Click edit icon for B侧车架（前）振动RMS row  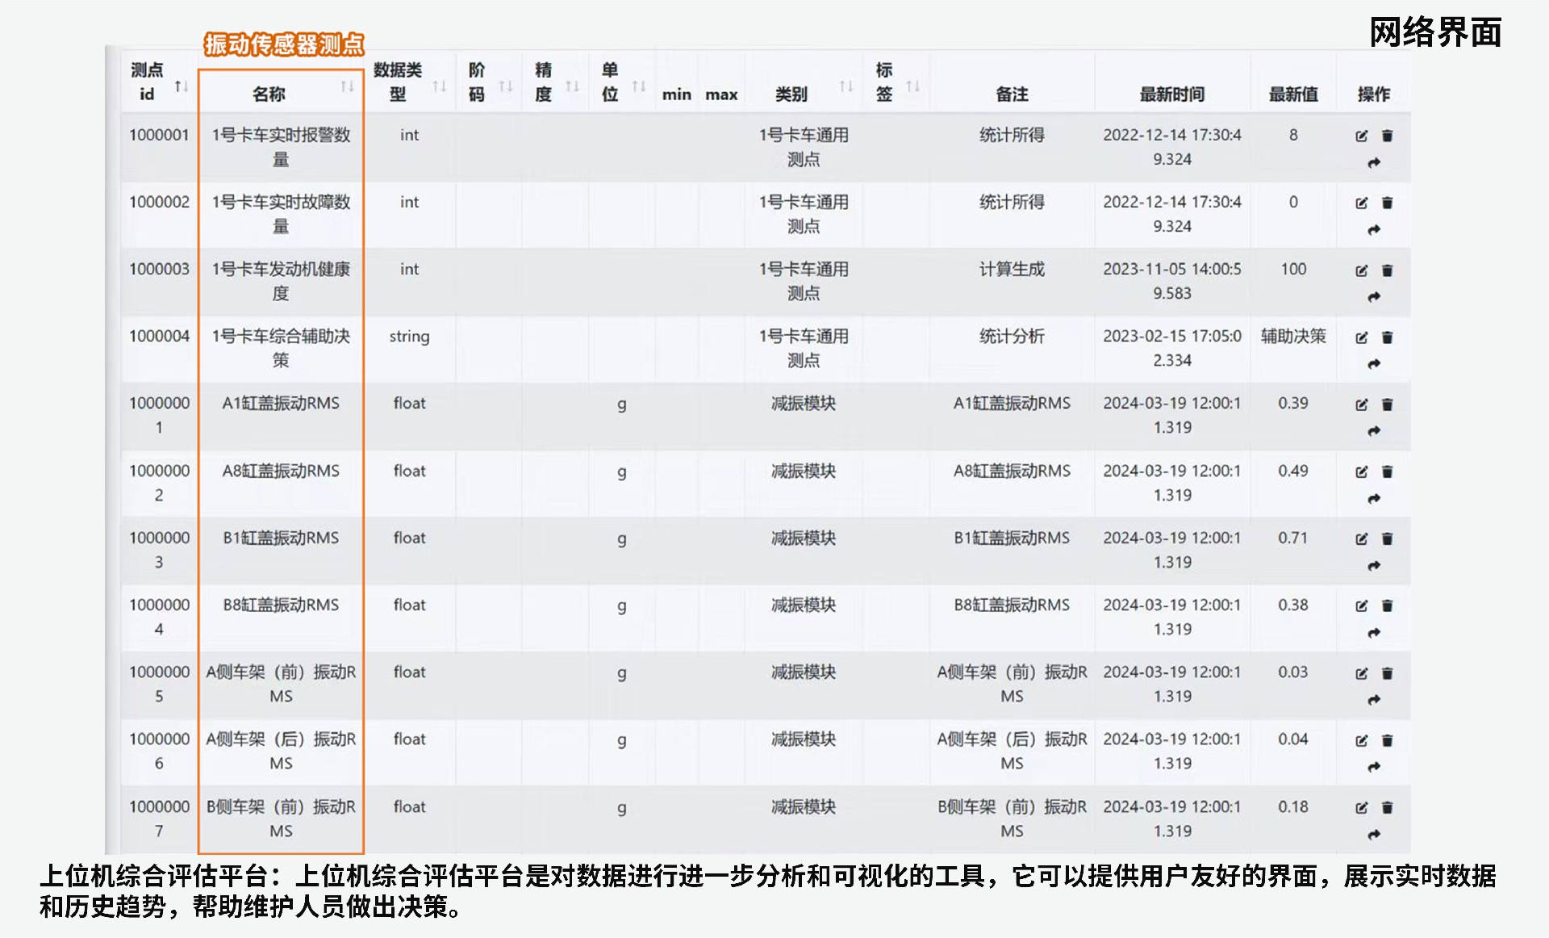[x=1361, y=807]
